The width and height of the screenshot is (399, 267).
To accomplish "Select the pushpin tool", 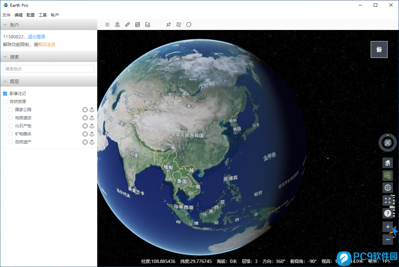I will [x=169, y=25].
